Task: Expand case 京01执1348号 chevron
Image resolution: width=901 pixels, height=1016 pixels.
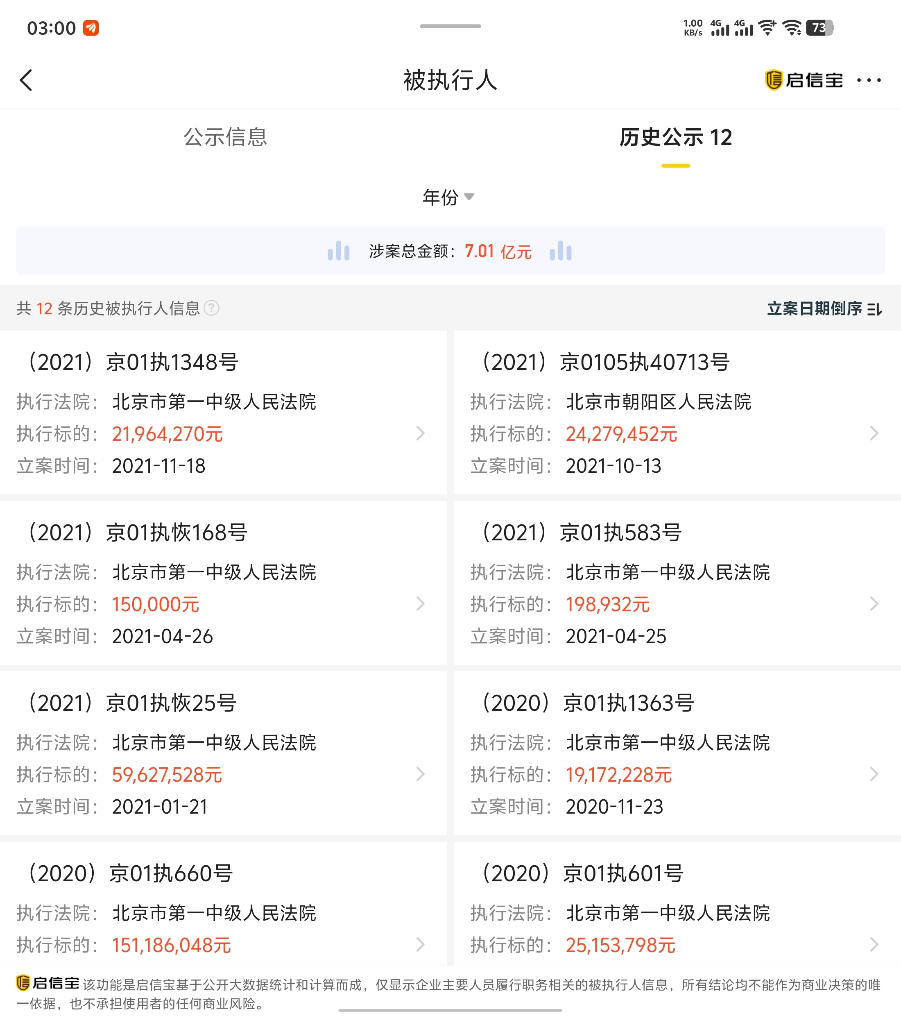Action: click(421, 433)
